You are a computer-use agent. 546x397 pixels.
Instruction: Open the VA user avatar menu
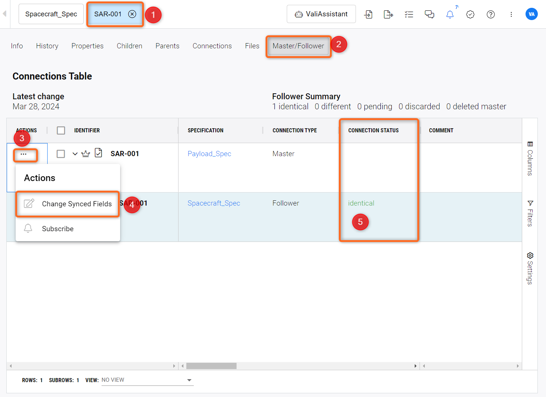click(x=531, y=14)
